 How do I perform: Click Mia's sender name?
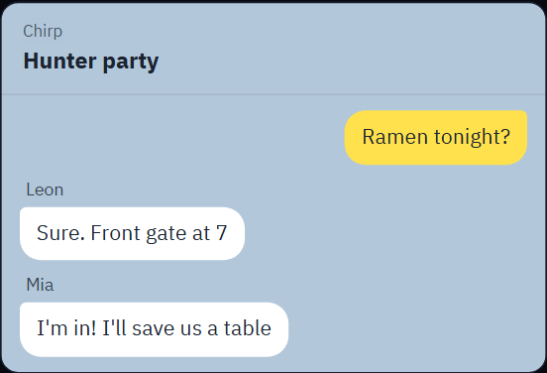40,285
